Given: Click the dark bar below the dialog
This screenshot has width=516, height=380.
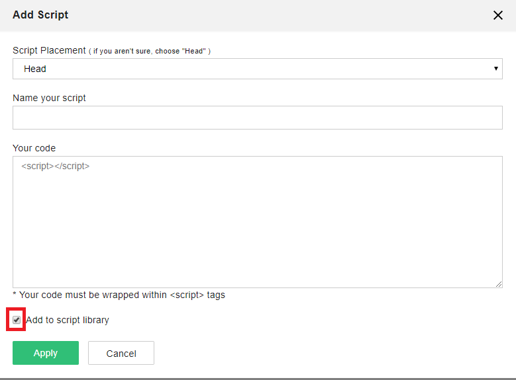Looking at the screenshot, I should click(x=257, y=379).
